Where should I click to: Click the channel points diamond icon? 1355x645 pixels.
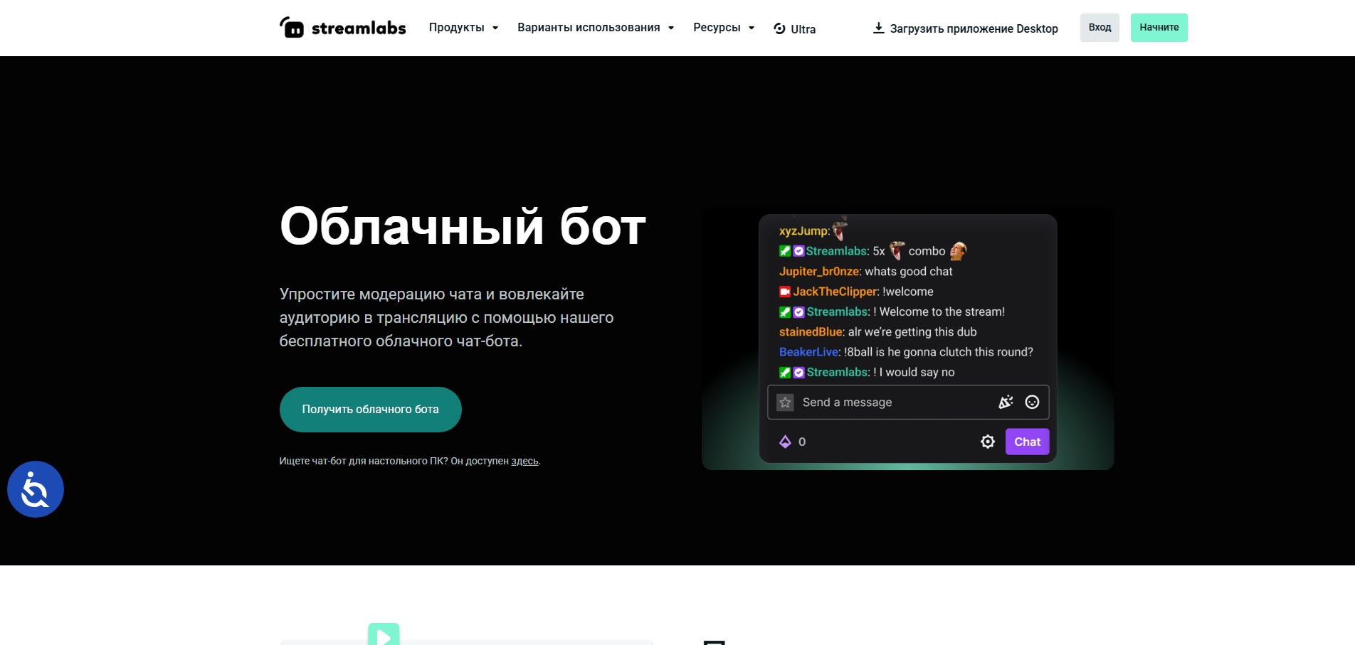pyautogui.click(x=785, y=442)
